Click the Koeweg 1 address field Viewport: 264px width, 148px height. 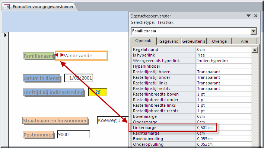pos(113,120)
